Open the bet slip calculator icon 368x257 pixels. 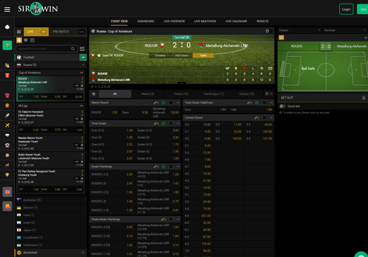pos(364,98)
